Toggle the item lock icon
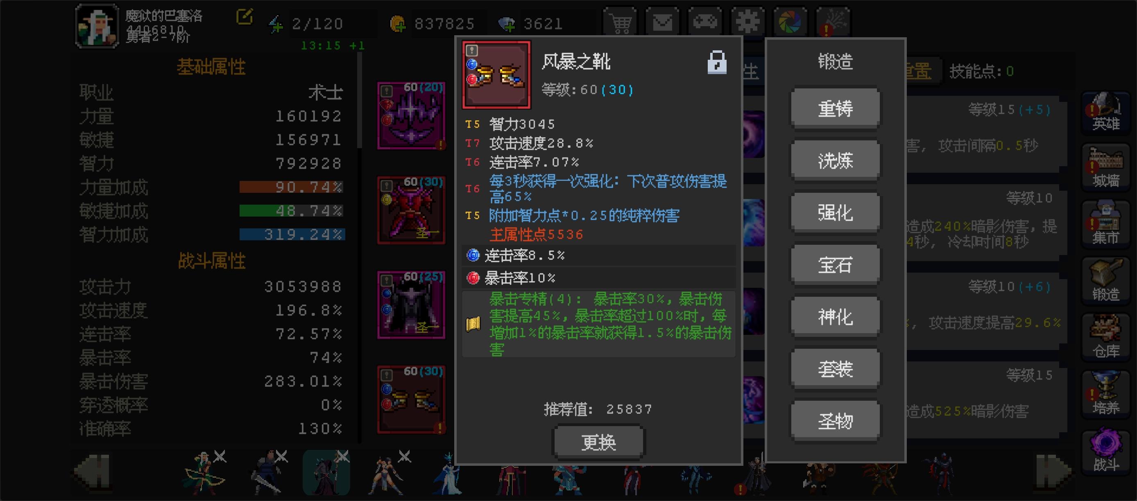Screen dimensions: 1137x501 [717, 62]
